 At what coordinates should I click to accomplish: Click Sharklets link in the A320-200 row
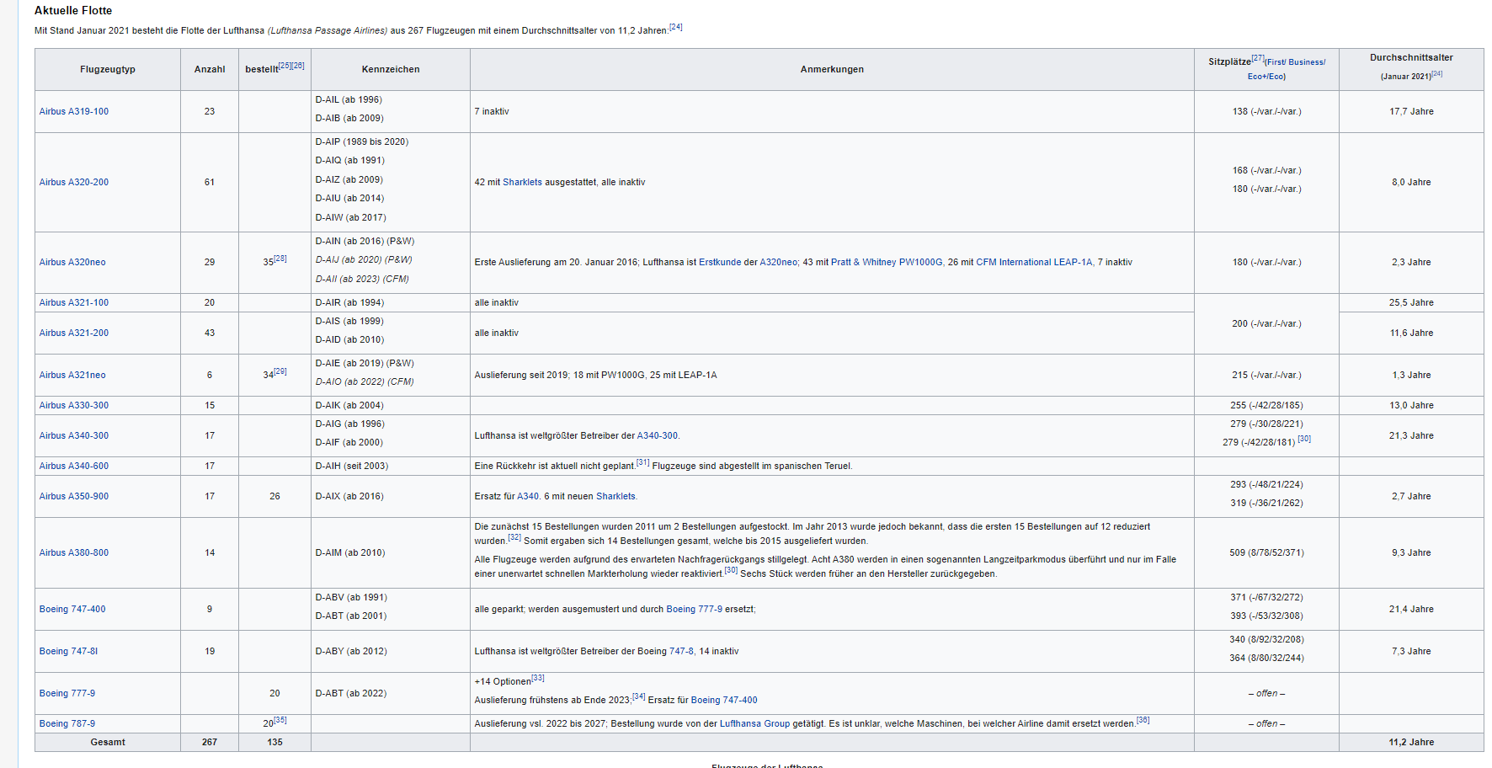tap(523, 182)
